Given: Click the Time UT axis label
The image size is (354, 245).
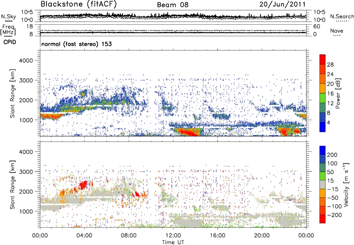Looking at the screenshot, I should pyautogui.click(x=173, y=242).
